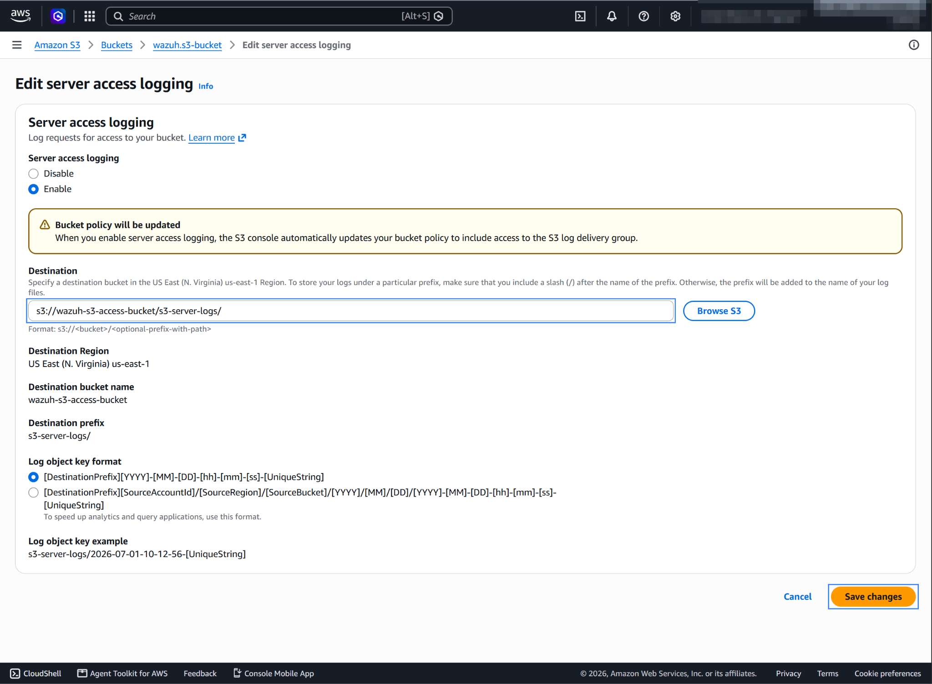Open the help question mark menu
This screenshot has height=684, width=932.
[x=643, y=16]
